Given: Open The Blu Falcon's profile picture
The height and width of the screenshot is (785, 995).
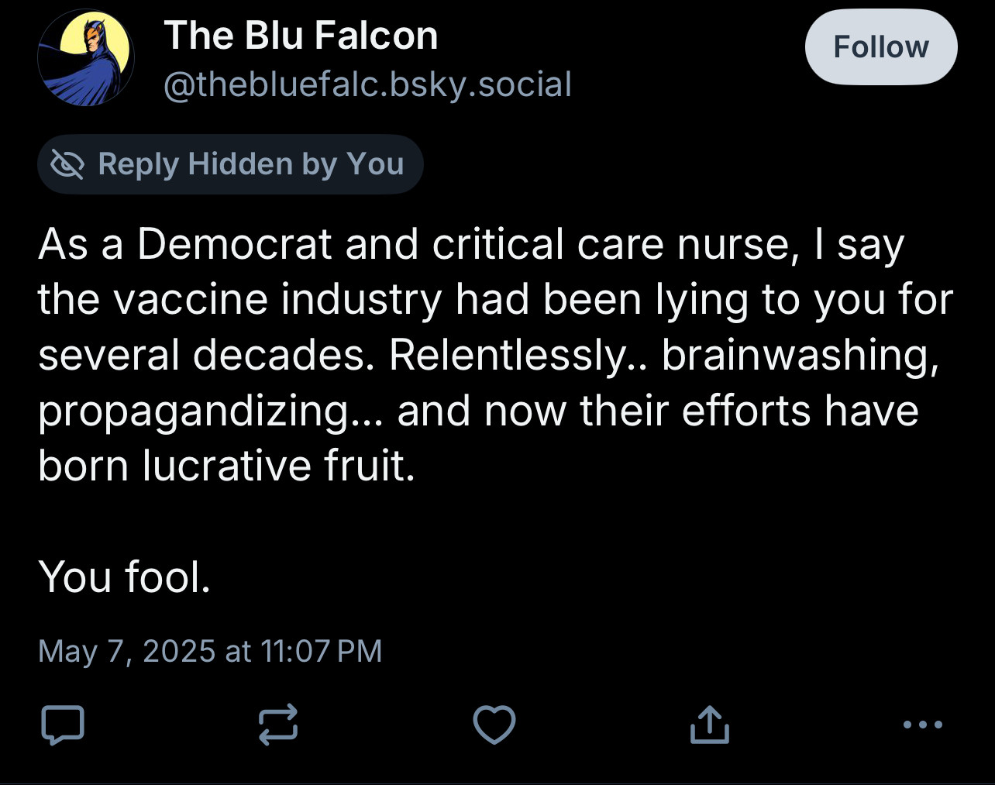Looking at the screenshot, I should coord(86,57).
